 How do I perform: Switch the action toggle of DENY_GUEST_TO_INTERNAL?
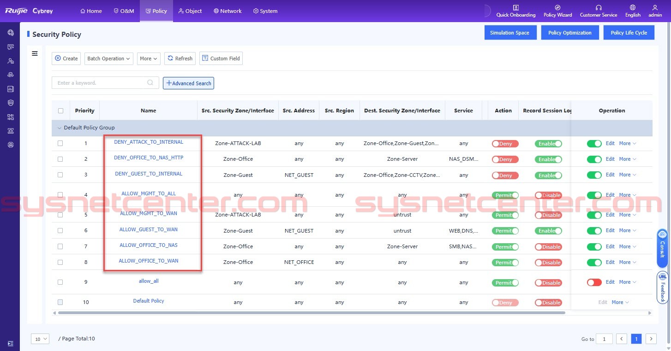[x=505, y=175]
